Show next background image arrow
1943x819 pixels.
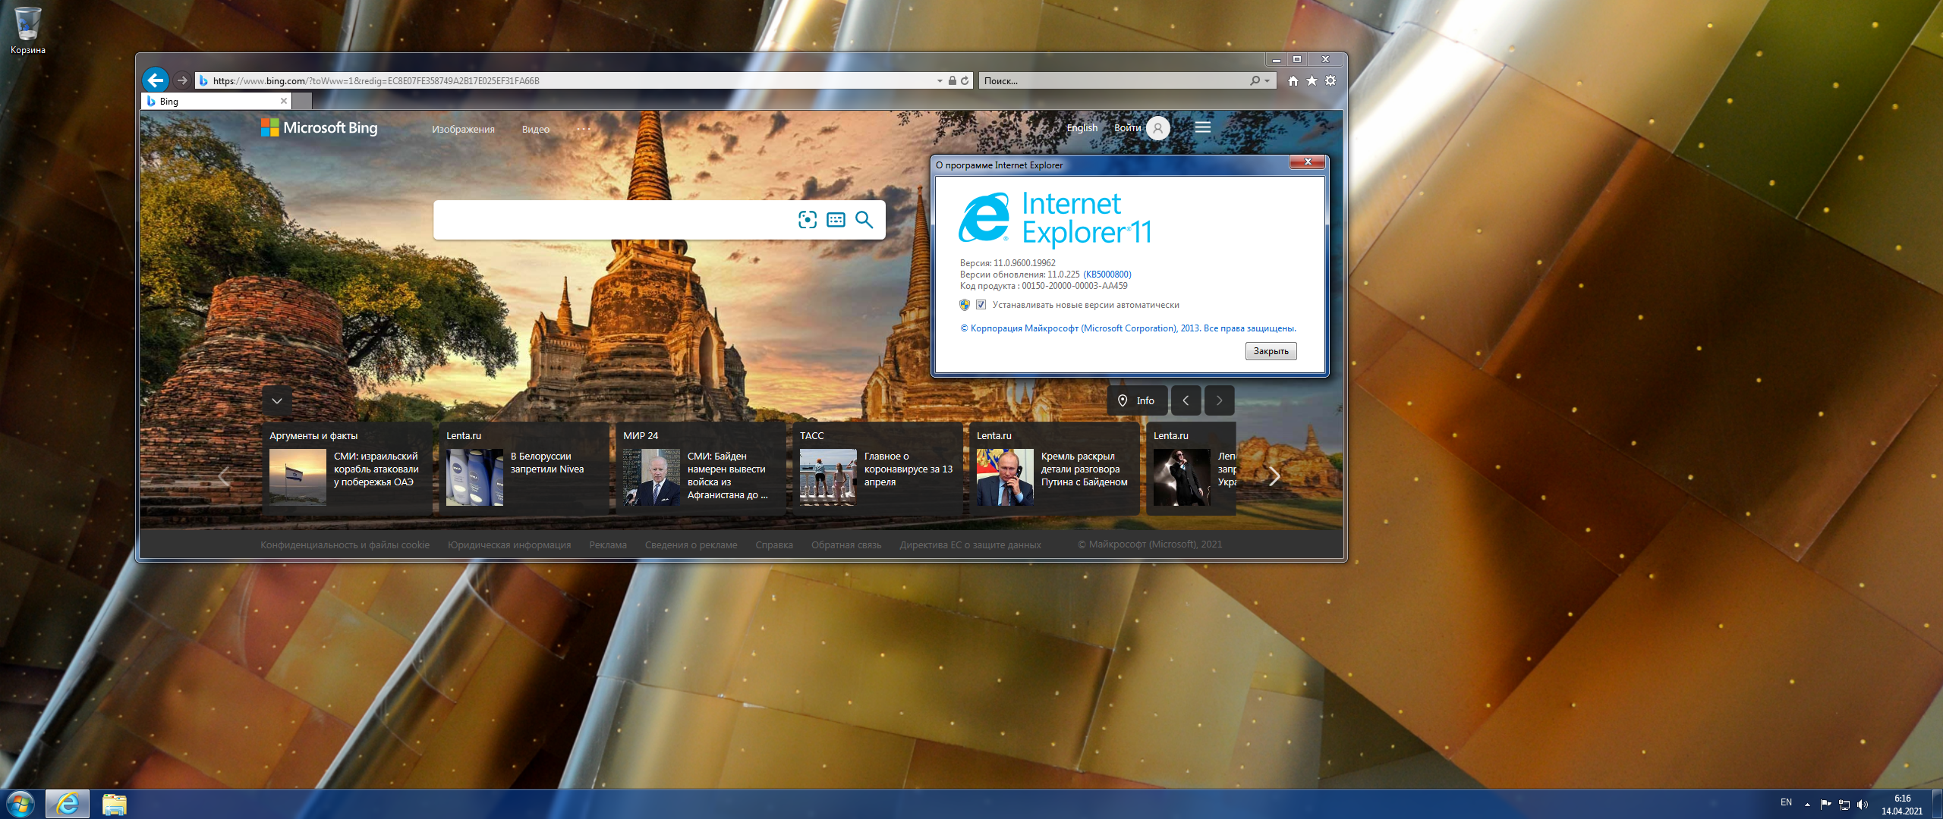(1219, 400)
